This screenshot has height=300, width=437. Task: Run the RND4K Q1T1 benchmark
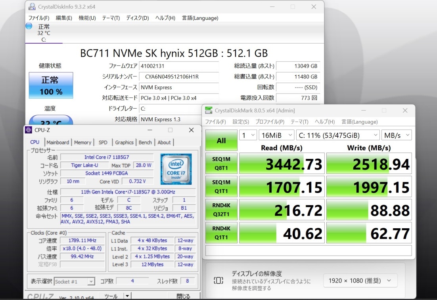tap(221, 233)
